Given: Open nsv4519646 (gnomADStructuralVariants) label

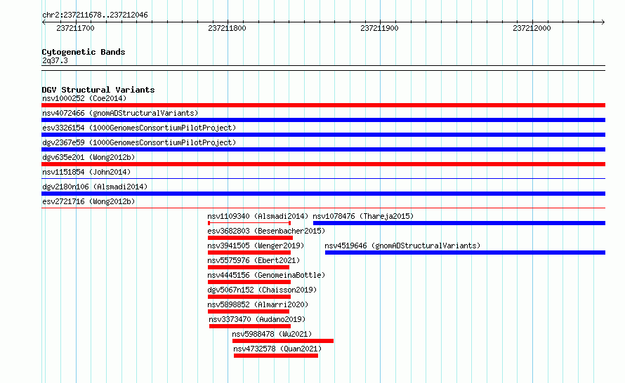Looking at the screenshot, I should [x=402, y=246].
